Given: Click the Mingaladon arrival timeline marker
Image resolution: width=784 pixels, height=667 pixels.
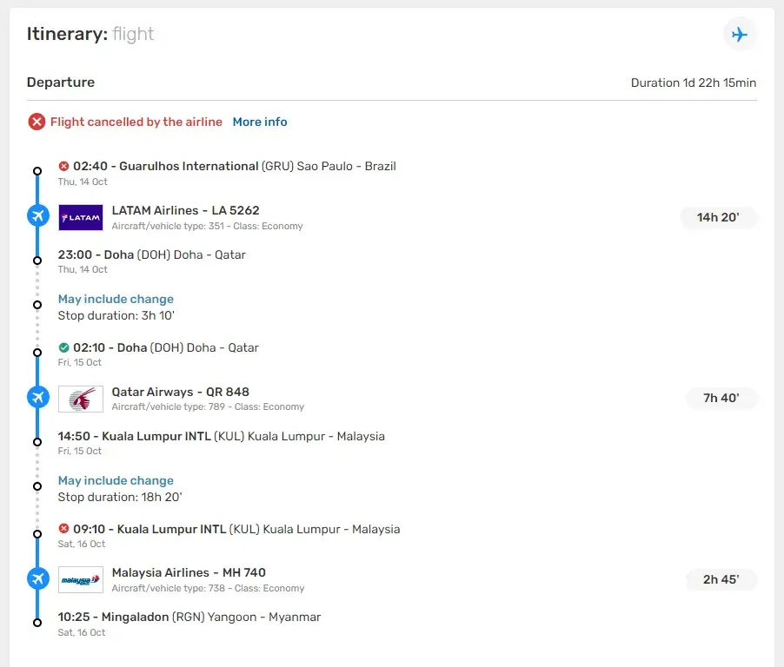Looking at the screenshot, I should point(37,622).
